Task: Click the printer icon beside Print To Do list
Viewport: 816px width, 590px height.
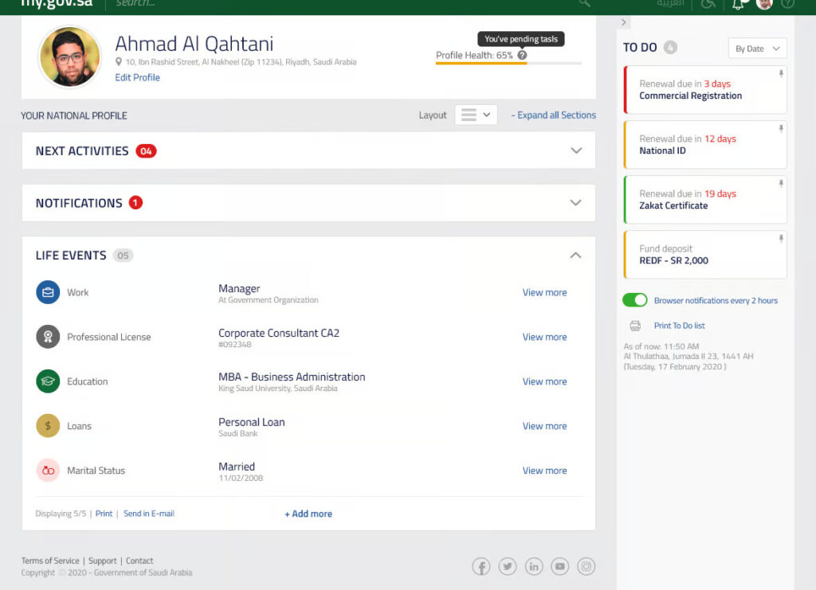Action: [635, 326]
